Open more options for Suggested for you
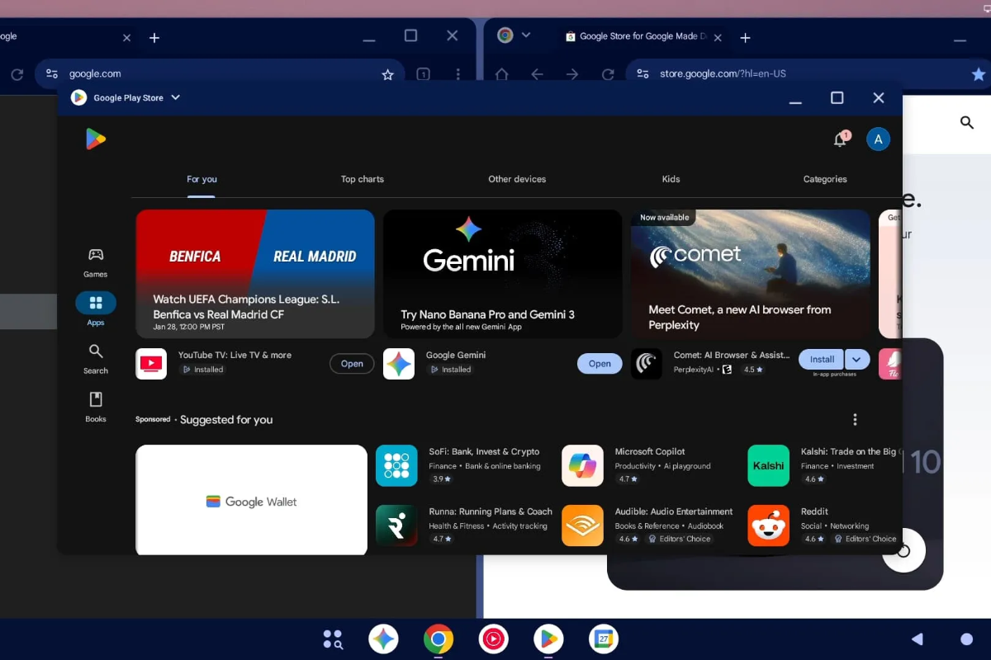This screenshot has height=660, width=991. coord(855,419)
